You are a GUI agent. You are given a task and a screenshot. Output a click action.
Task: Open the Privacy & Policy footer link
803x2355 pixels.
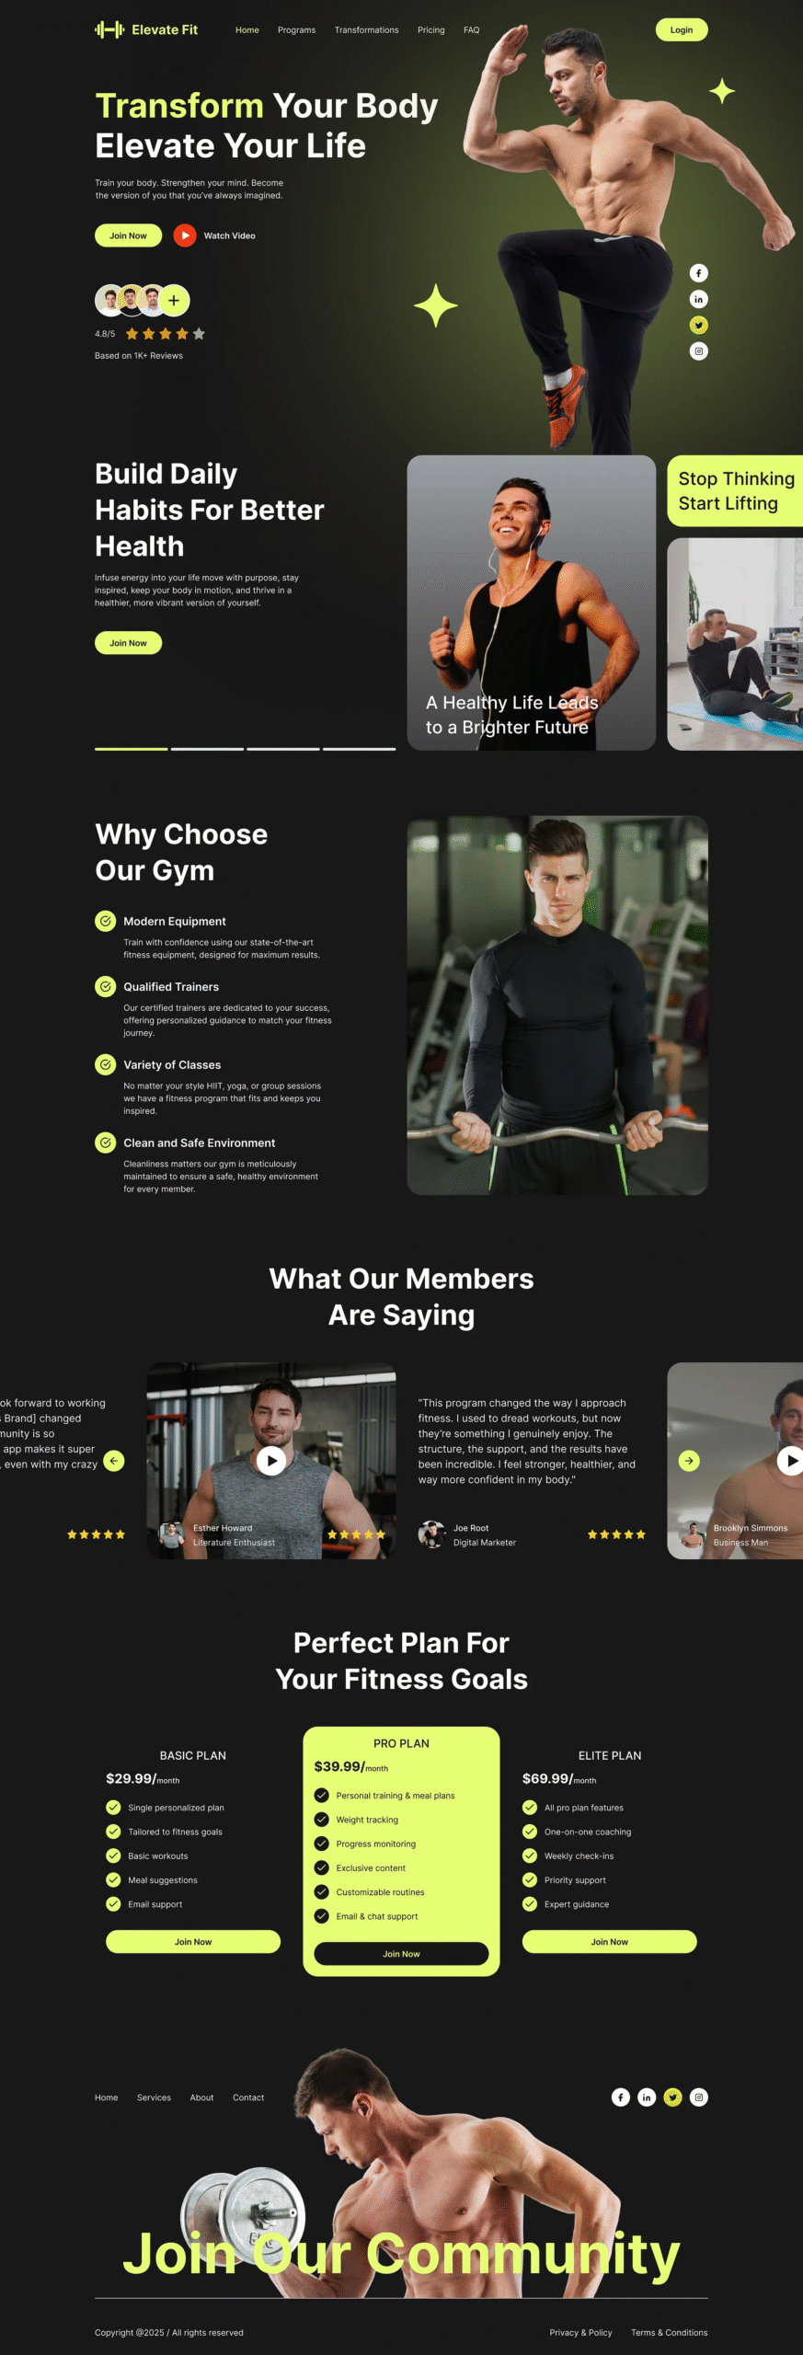coord(580,2333)
